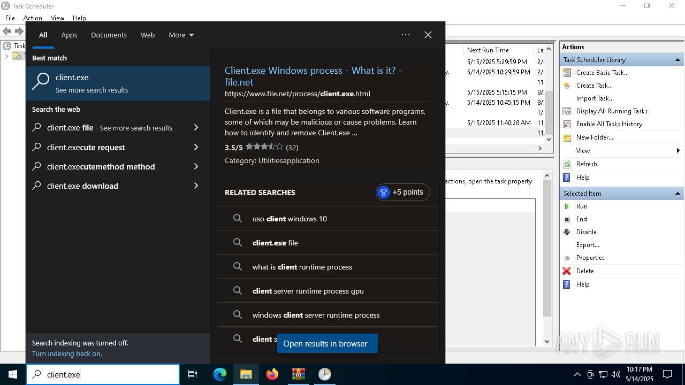This screenshot has height=385, width=685.
Task: Click task list vertical scrollbar down arrow
Action: coord(549,139)
